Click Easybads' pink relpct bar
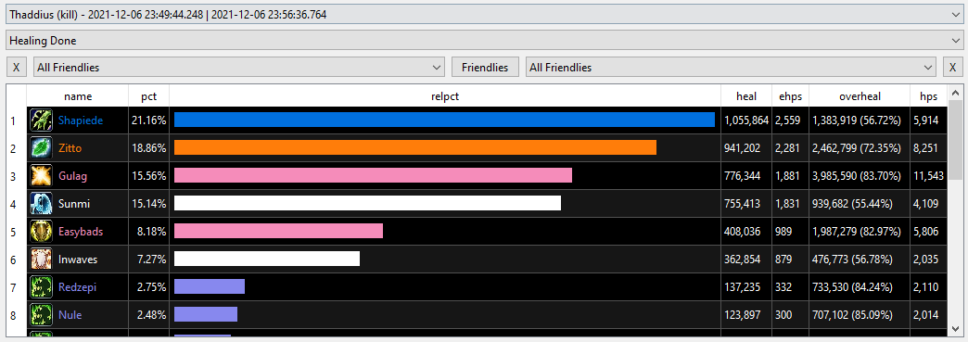The height and width of the screenshot is (342, 968). coord(278,231)
